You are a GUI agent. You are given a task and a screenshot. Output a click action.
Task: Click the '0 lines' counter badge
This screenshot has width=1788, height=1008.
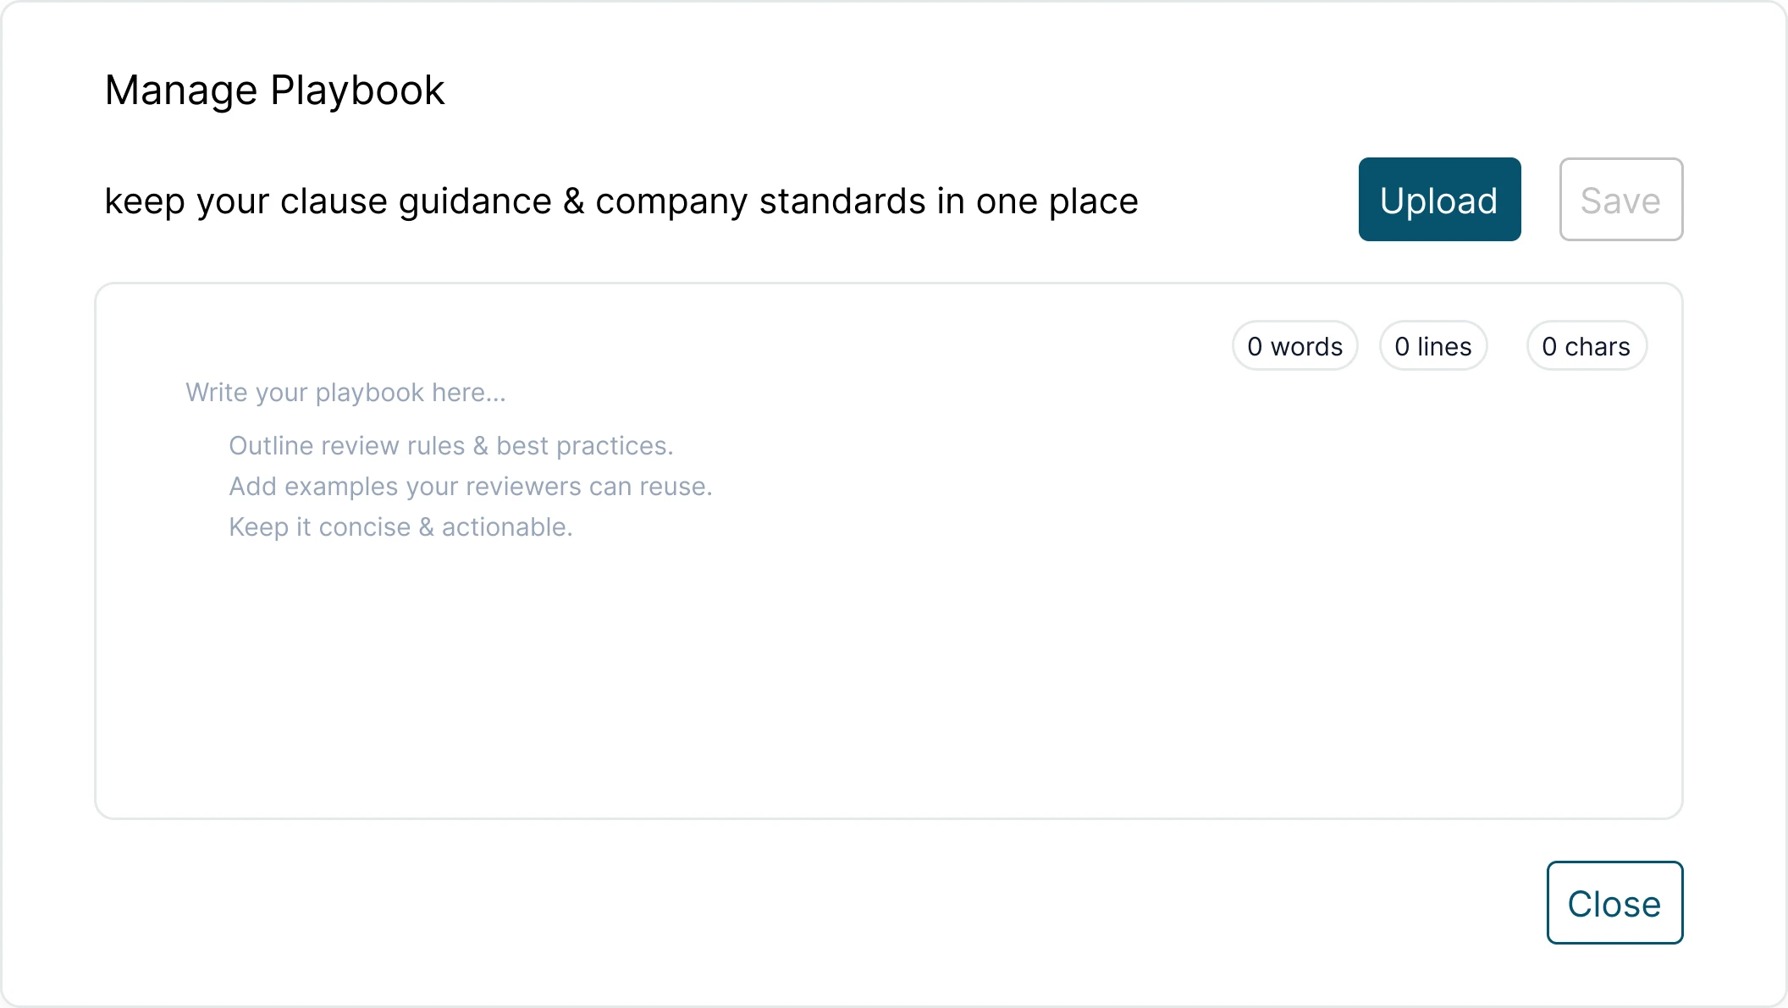pos(1432,346)
